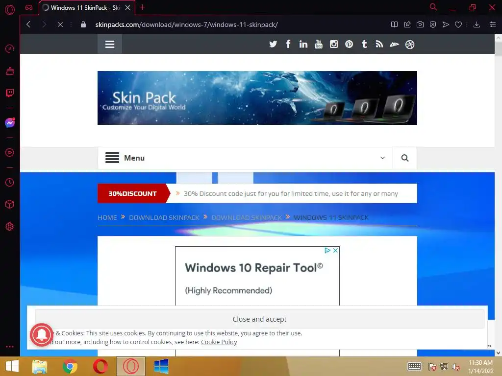Stop loading the page

click(60, 24)
